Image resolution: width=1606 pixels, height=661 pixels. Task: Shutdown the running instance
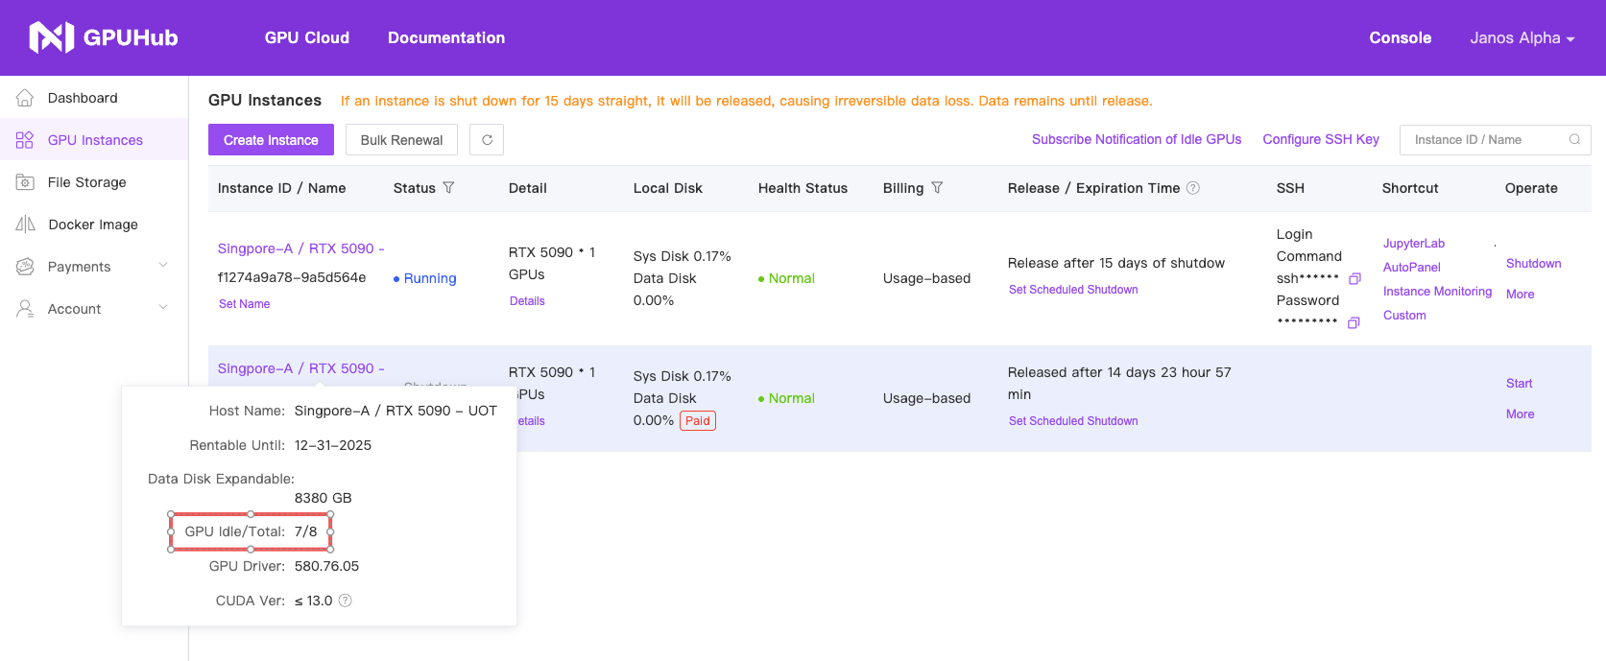[x=1533, y=264]
